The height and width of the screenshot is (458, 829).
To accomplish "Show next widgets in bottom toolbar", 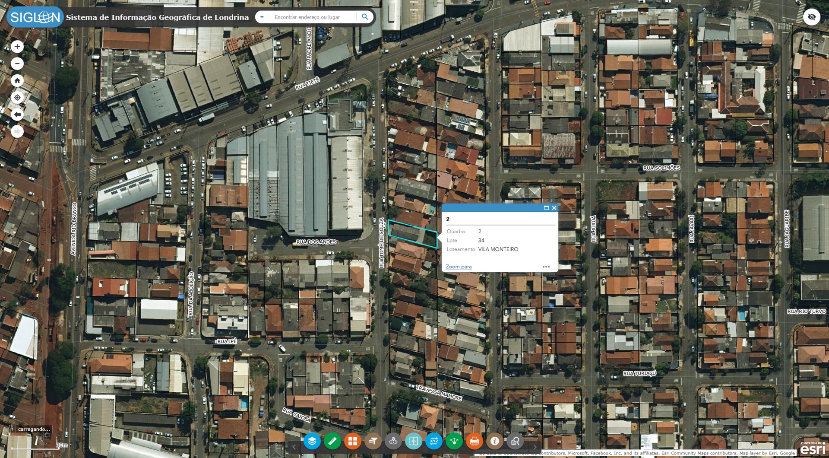I will (535, 447).
